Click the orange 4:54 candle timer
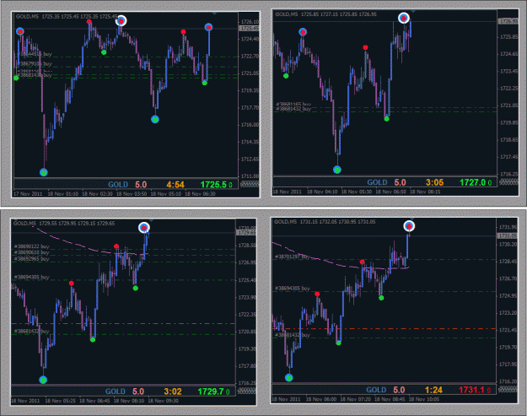 175,185
